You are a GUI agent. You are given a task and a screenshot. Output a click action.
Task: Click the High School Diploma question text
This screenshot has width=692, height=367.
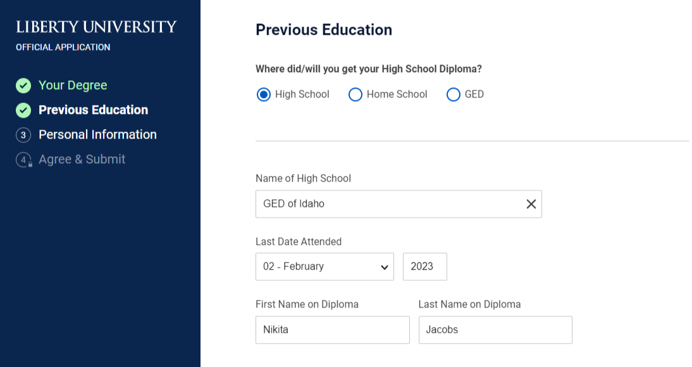pyautogui.click(x=369, y=69)
